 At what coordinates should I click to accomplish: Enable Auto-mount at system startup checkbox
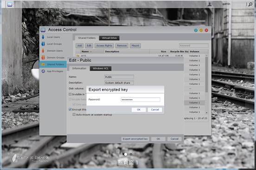pyautogui.click(x=74, y=115)
